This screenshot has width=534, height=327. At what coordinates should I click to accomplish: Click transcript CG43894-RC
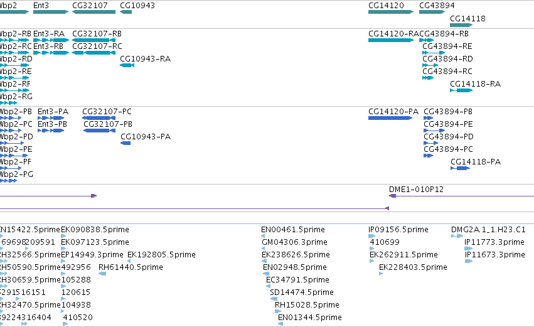428,78
